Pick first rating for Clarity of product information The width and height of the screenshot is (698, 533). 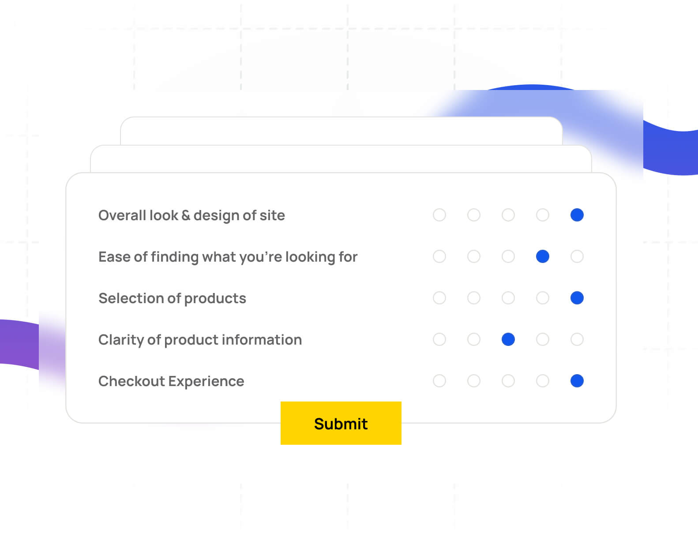[x=439, y=339]
